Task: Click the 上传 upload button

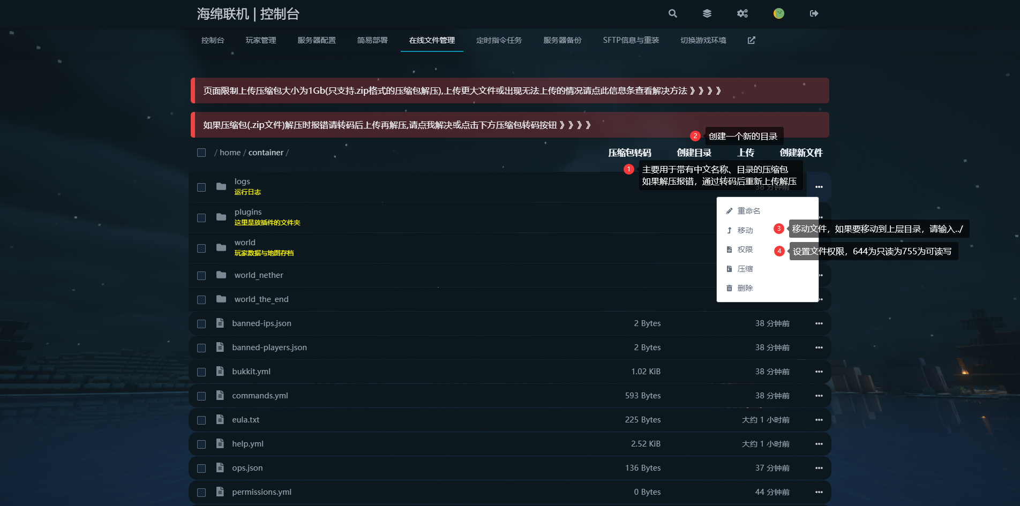Action: point(745,153)
